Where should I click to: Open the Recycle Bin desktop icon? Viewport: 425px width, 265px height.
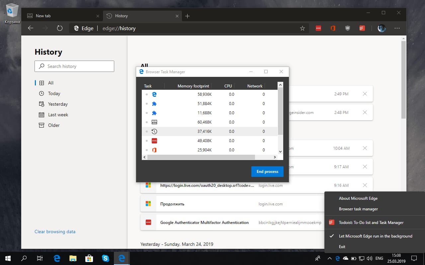[12, 13]
